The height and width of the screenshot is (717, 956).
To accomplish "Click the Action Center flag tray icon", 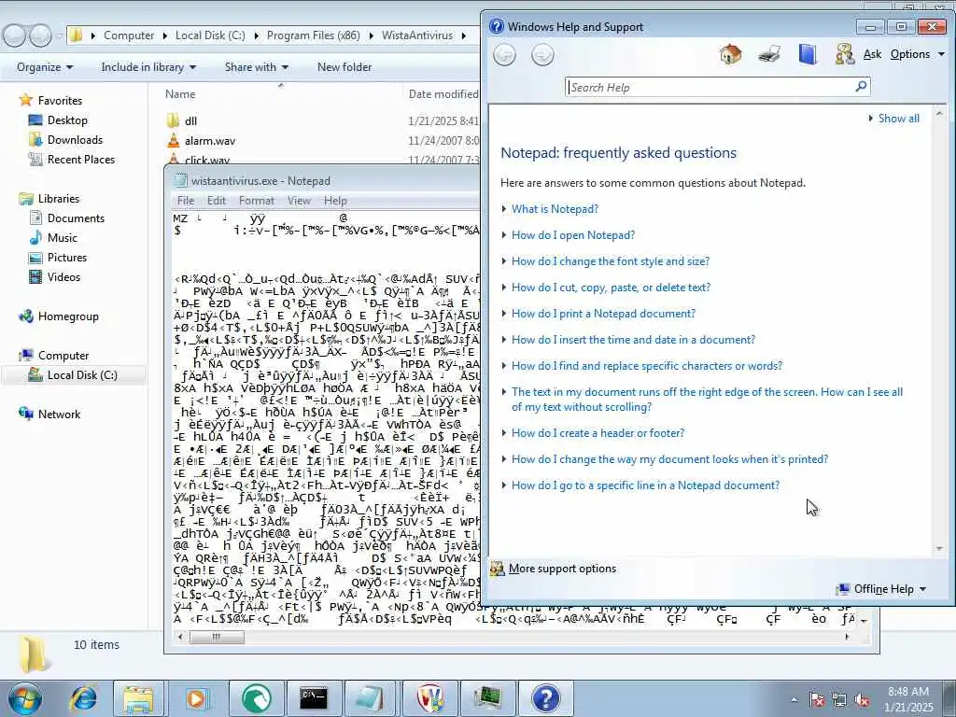I will point(817,700).
